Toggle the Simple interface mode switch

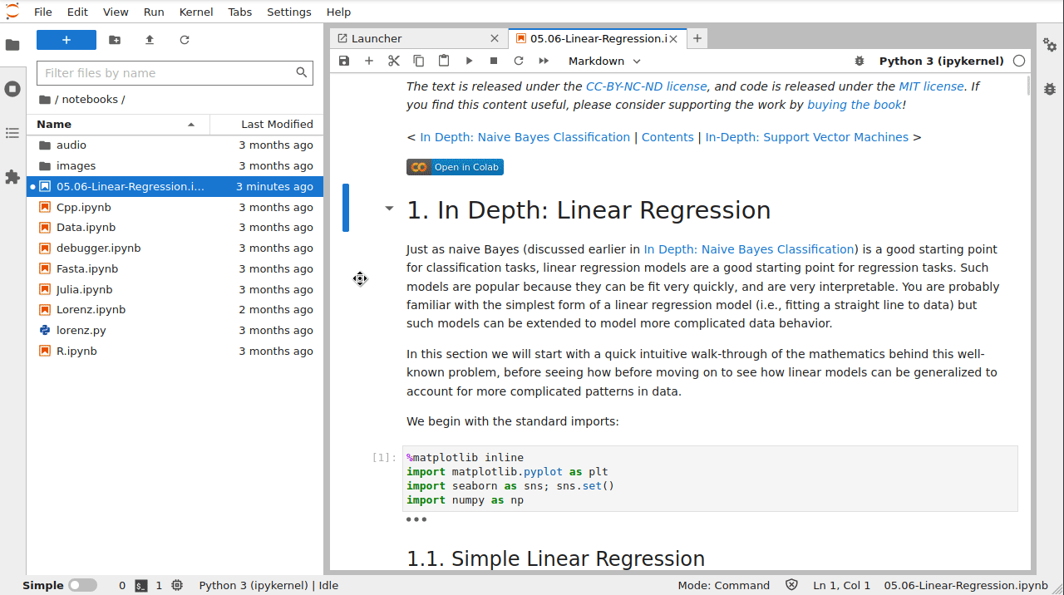coord(82,585)
